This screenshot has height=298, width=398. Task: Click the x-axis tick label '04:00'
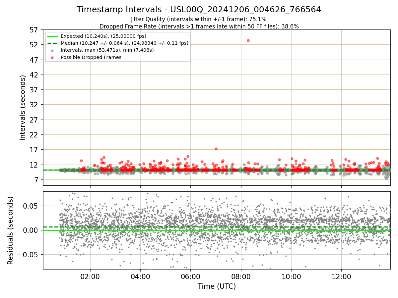[x=140, y=277]
